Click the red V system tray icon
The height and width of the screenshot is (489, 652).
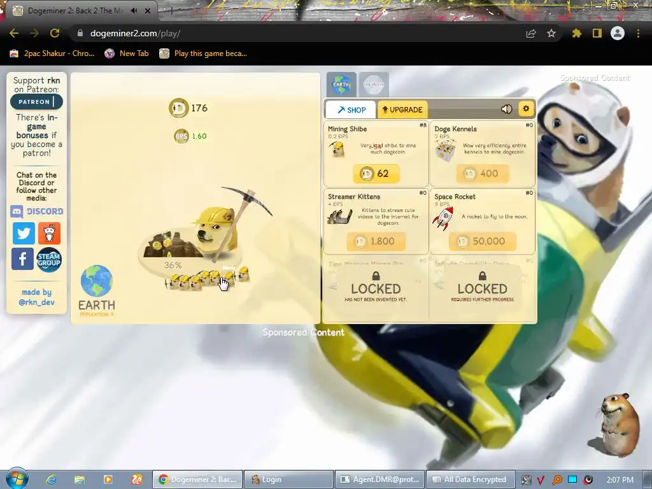click(541, 480)
